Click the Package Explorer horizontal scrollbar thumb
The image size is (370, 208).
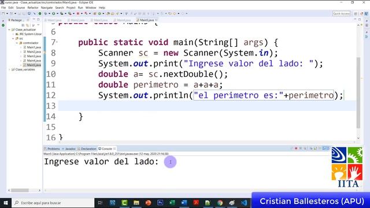(x=20, y=190)
